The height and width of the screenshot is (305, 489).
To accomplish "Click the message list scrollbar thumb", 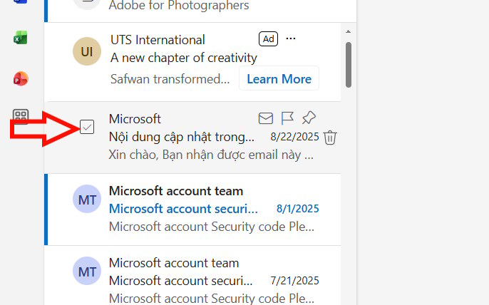I will pyautogui.click(x=349, y=65).
